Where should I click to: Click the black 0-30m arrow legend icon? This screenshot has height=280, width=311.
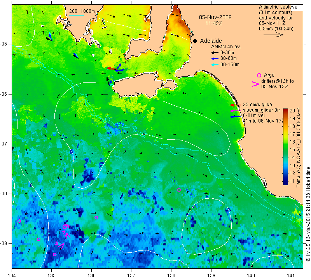[x=215, y=52]
